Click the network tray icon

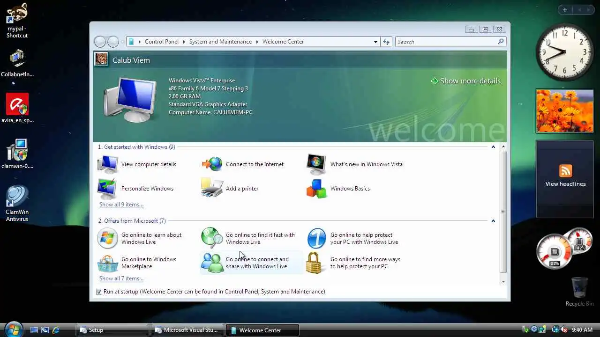[555, 330]
